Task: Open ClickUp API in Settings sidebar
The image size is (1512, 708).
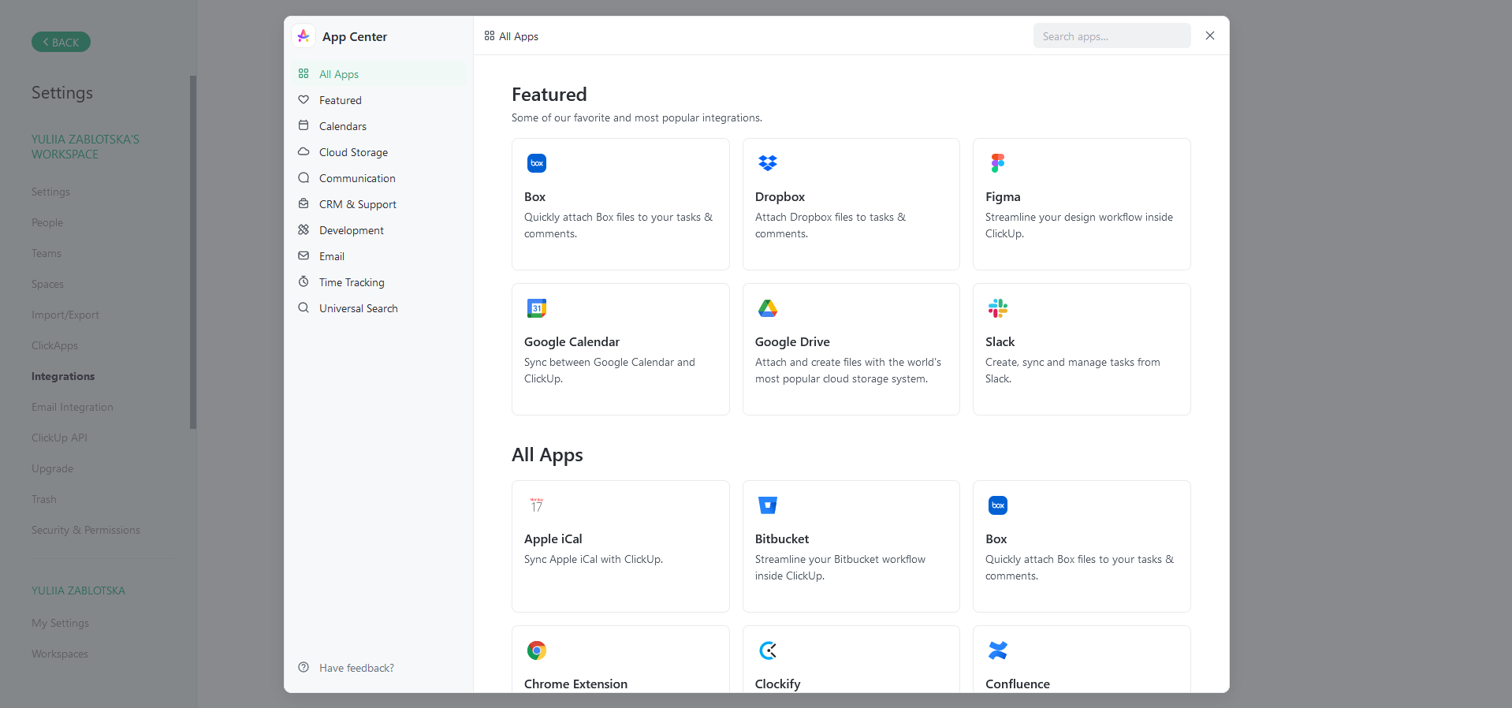Action: pyautogui.click(x=59, y=438)
